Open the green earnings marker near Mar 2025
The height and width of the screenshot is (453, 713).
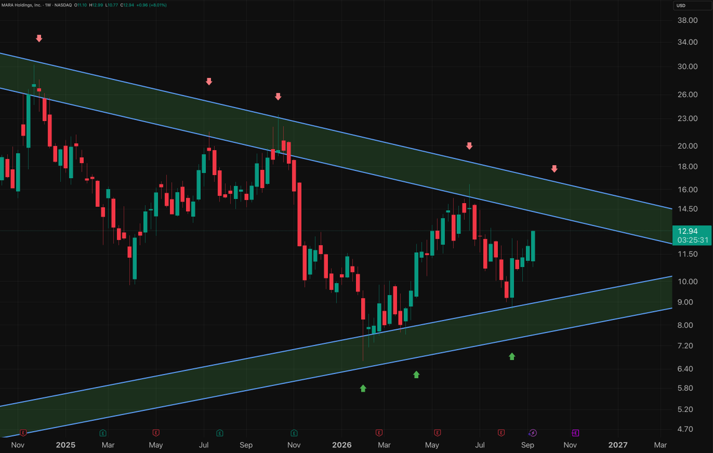[x=103, y=433]
